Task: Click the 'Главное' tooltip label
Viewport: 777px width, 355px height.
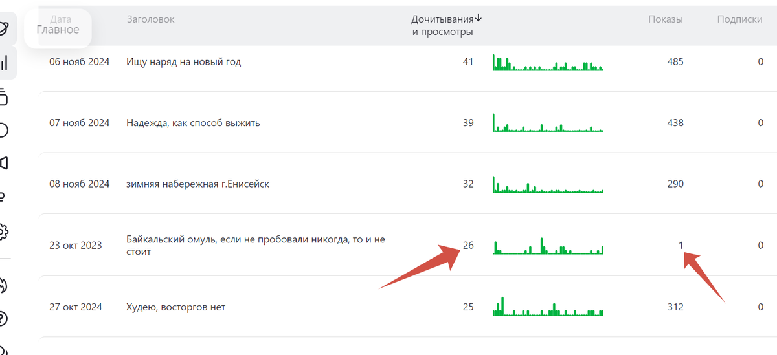Action: click(58, 29)
